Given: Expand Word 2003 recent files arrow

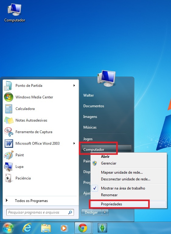Looking at the screenshot, I should pyautogui.click(x=74, y=144).
